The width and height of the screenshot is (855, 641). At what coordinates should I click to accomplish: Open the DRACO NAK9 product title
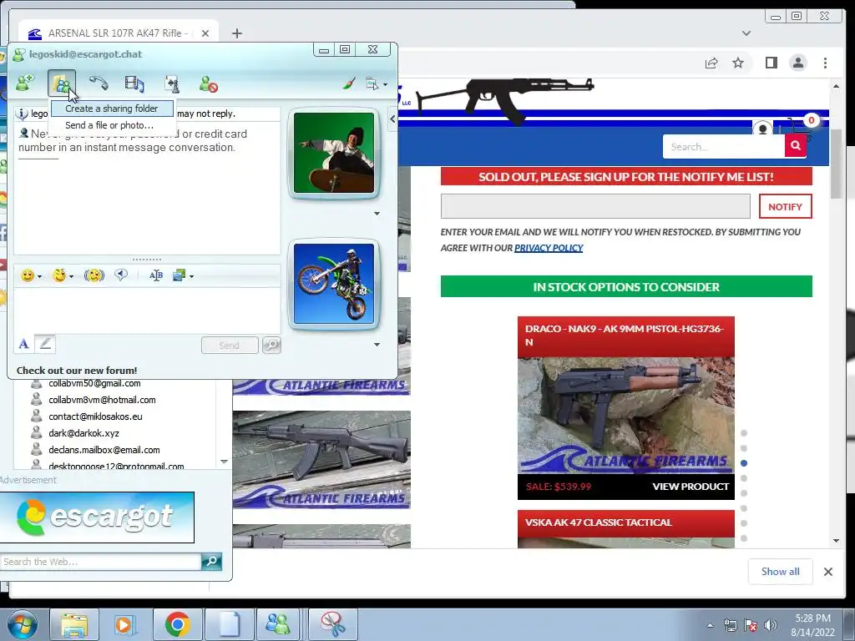point(625,336)
